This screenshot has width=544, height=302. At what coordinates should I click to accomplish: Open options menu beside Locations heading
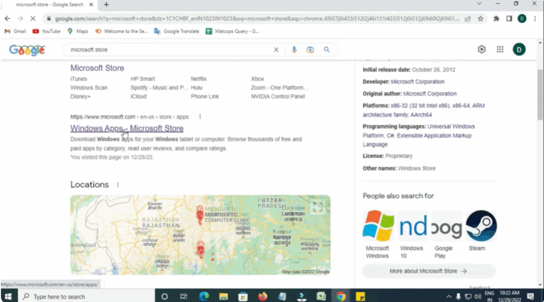(118, 184)
